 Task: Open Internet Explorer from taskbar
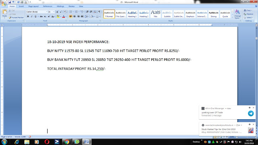[x=17, y=142]
